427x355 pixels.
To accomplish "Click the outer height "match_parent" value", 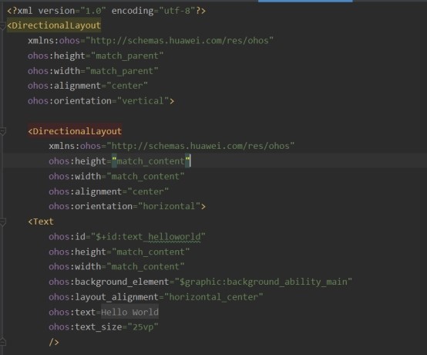I will click(127, 56).
